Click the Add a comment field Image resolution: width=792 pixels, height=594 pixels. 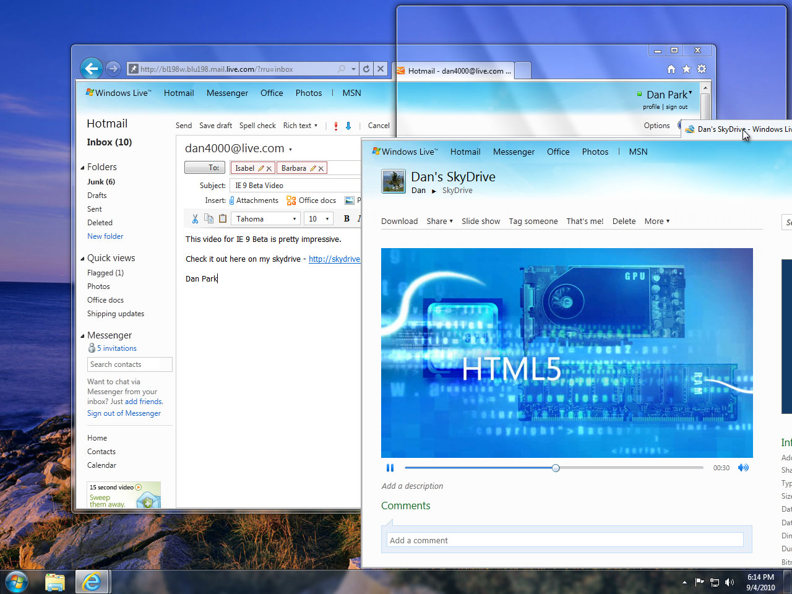coord(565,540)
